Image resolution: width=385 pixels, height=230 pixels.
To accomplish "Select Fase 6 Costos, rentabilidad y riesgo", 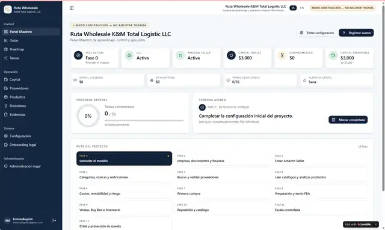I will tap(125, 191).
